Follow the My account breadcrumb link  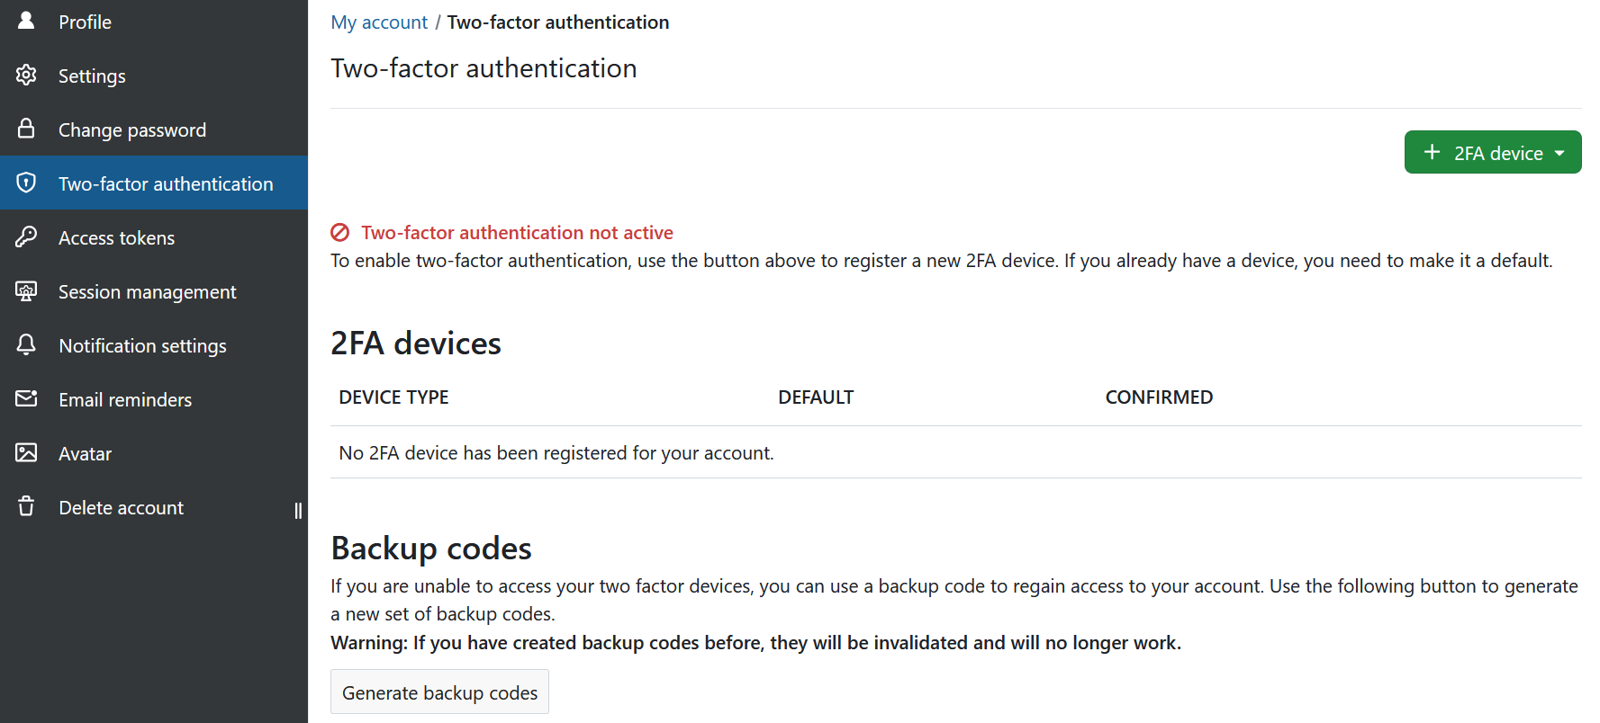tap(379, 22)
